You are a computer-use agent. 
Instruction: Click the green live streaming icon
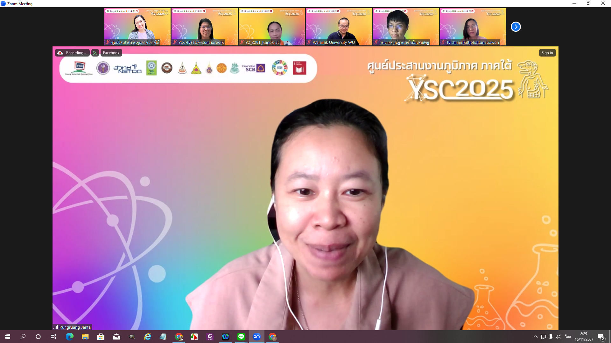pos(95,53)
